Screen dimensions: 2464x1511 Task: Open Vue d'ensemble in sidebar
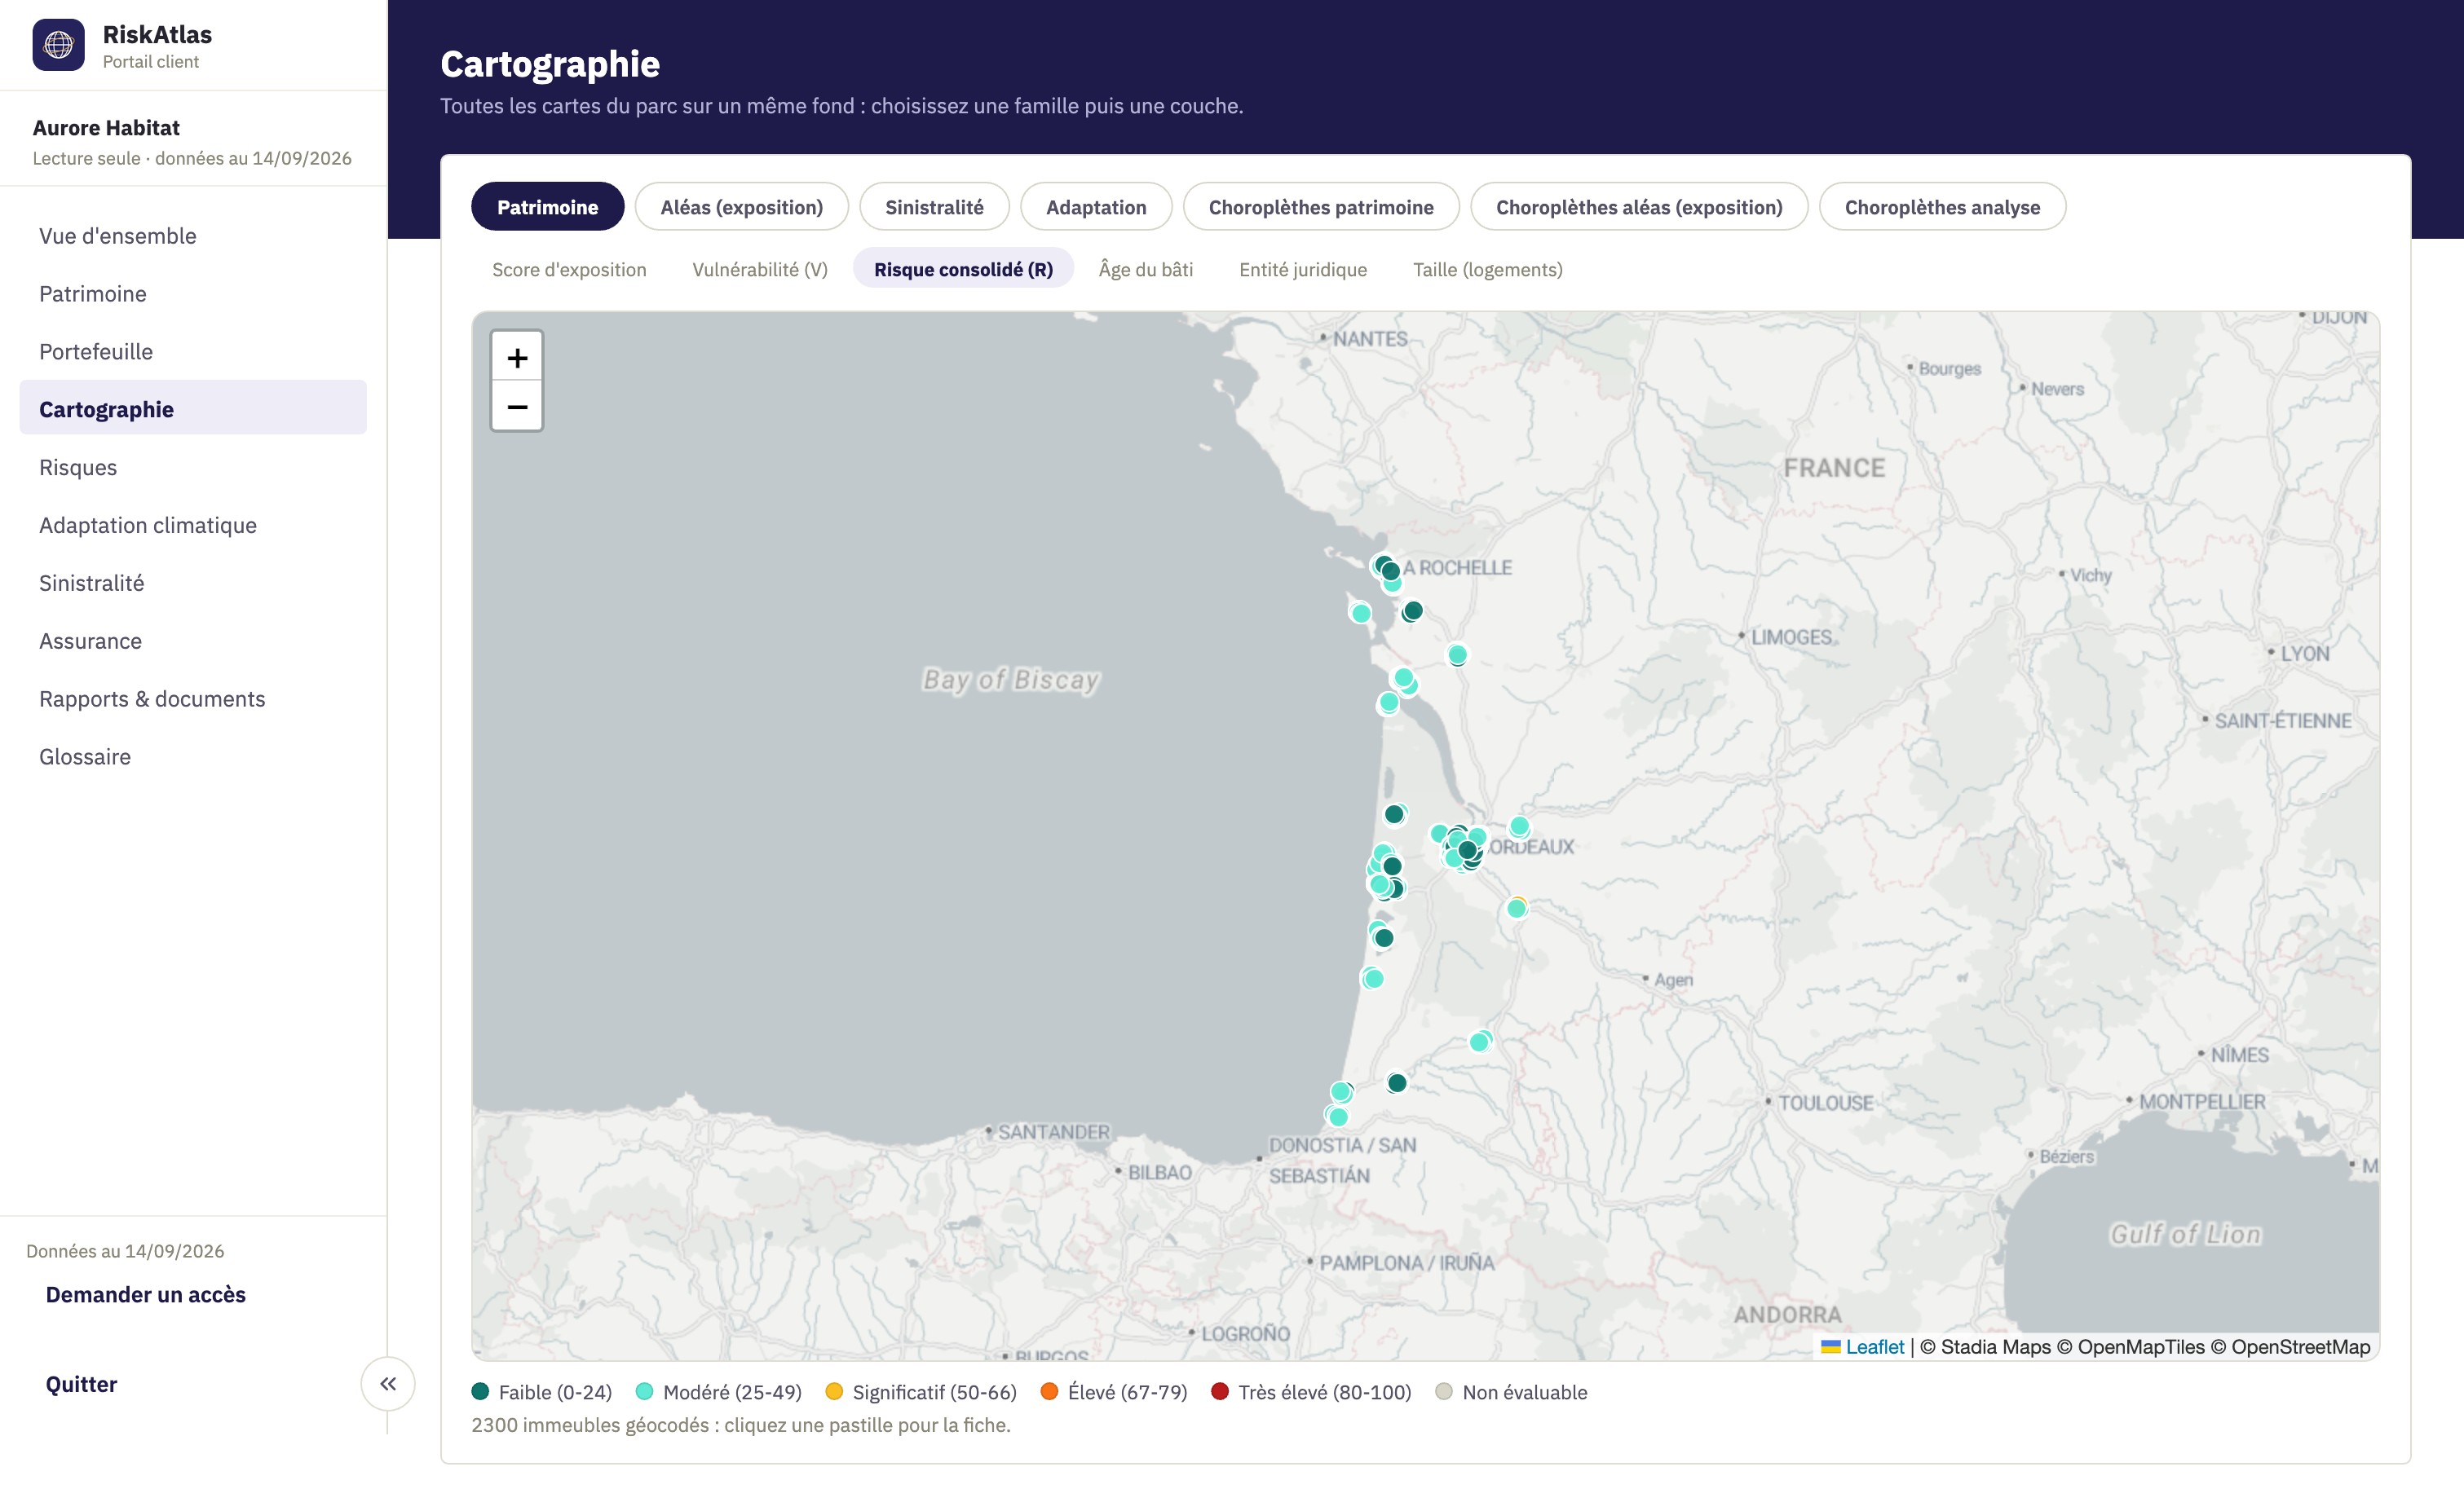[193, 236]
